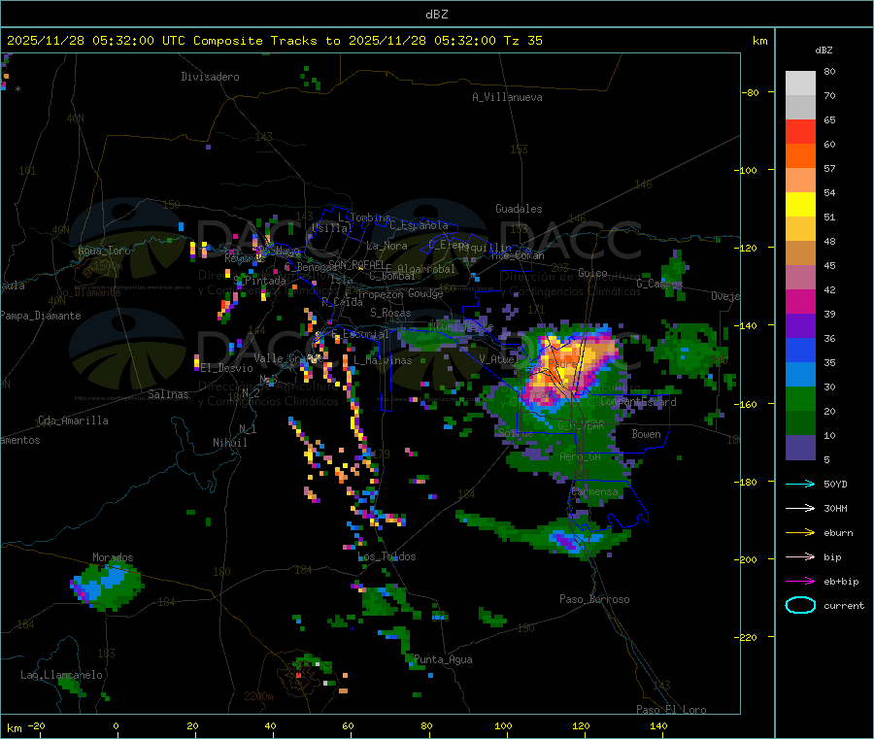The width and height of the screenshot is (874, 739).
Task: Click the Morados map label
Action: pyautogui.click(x=114, y=557)
